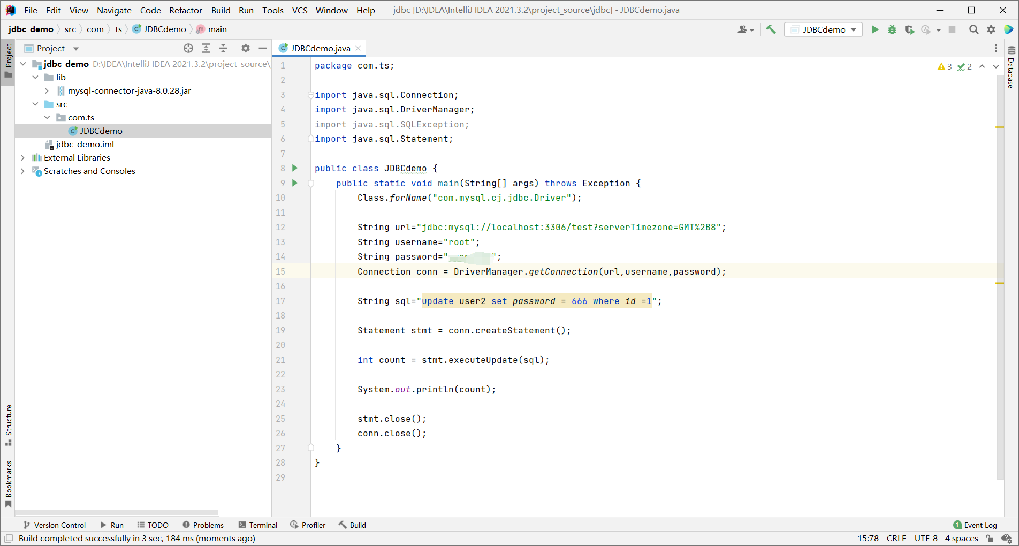Hide the Project panel with minus icon

coord(263,48)
